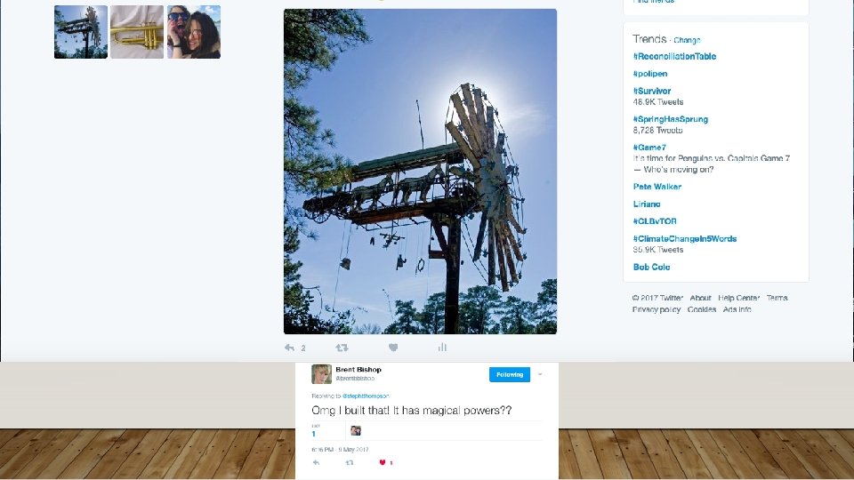Open the brass trumpet photo thumbnail
The width and height of the screenshot is (854, 480).
[x=137, y=32]
